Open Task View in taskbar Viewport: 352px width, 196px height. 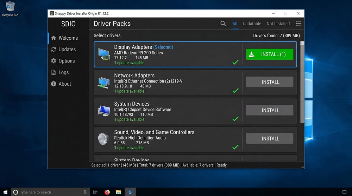95,192
